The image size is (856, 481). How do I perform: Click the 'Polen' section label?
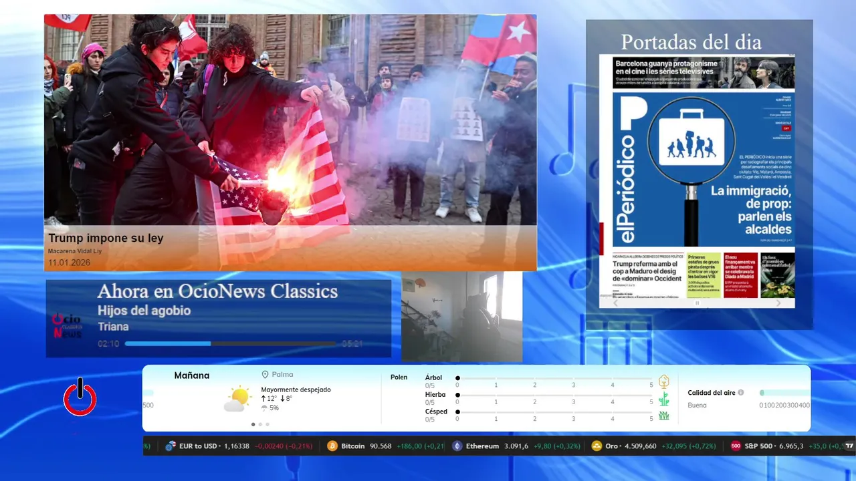point(399,377)
